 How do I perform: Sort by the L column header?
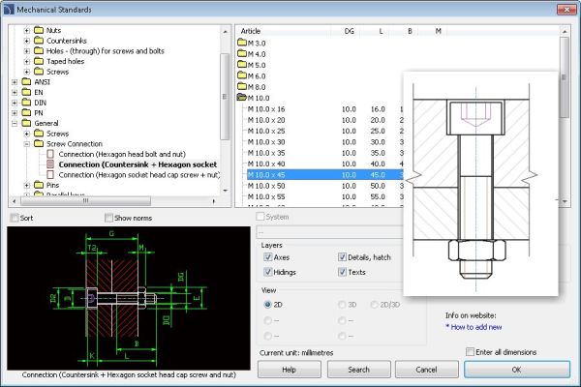375,31
